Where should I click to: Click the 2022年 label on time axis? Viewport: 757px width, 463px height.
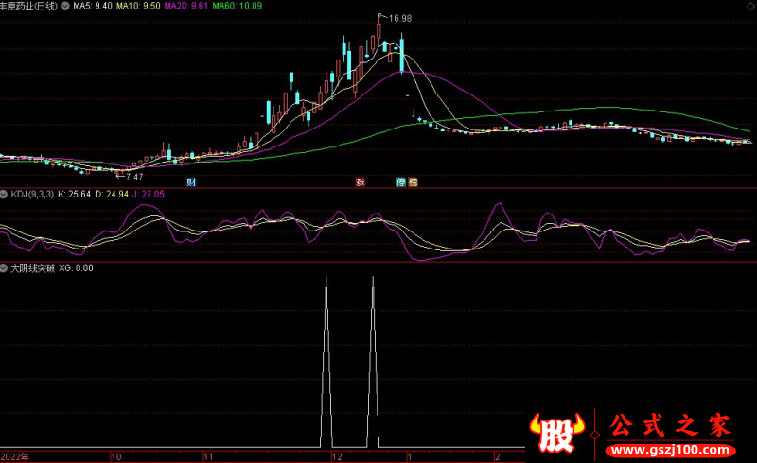[15, 455]
